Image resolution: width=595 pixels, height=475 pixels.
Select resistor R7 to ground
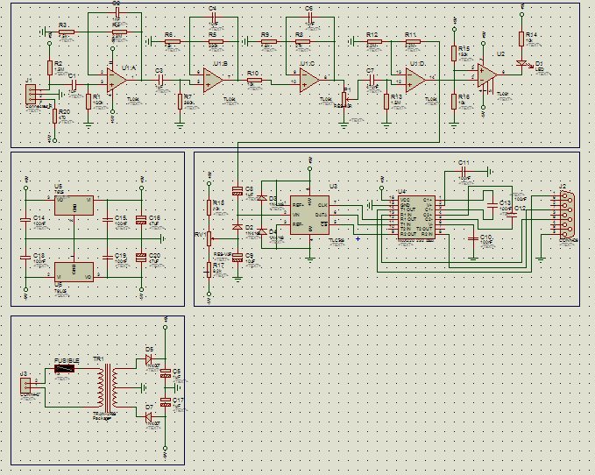coord(180,102)
